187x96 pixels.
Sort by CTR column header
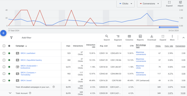(132, 46)
